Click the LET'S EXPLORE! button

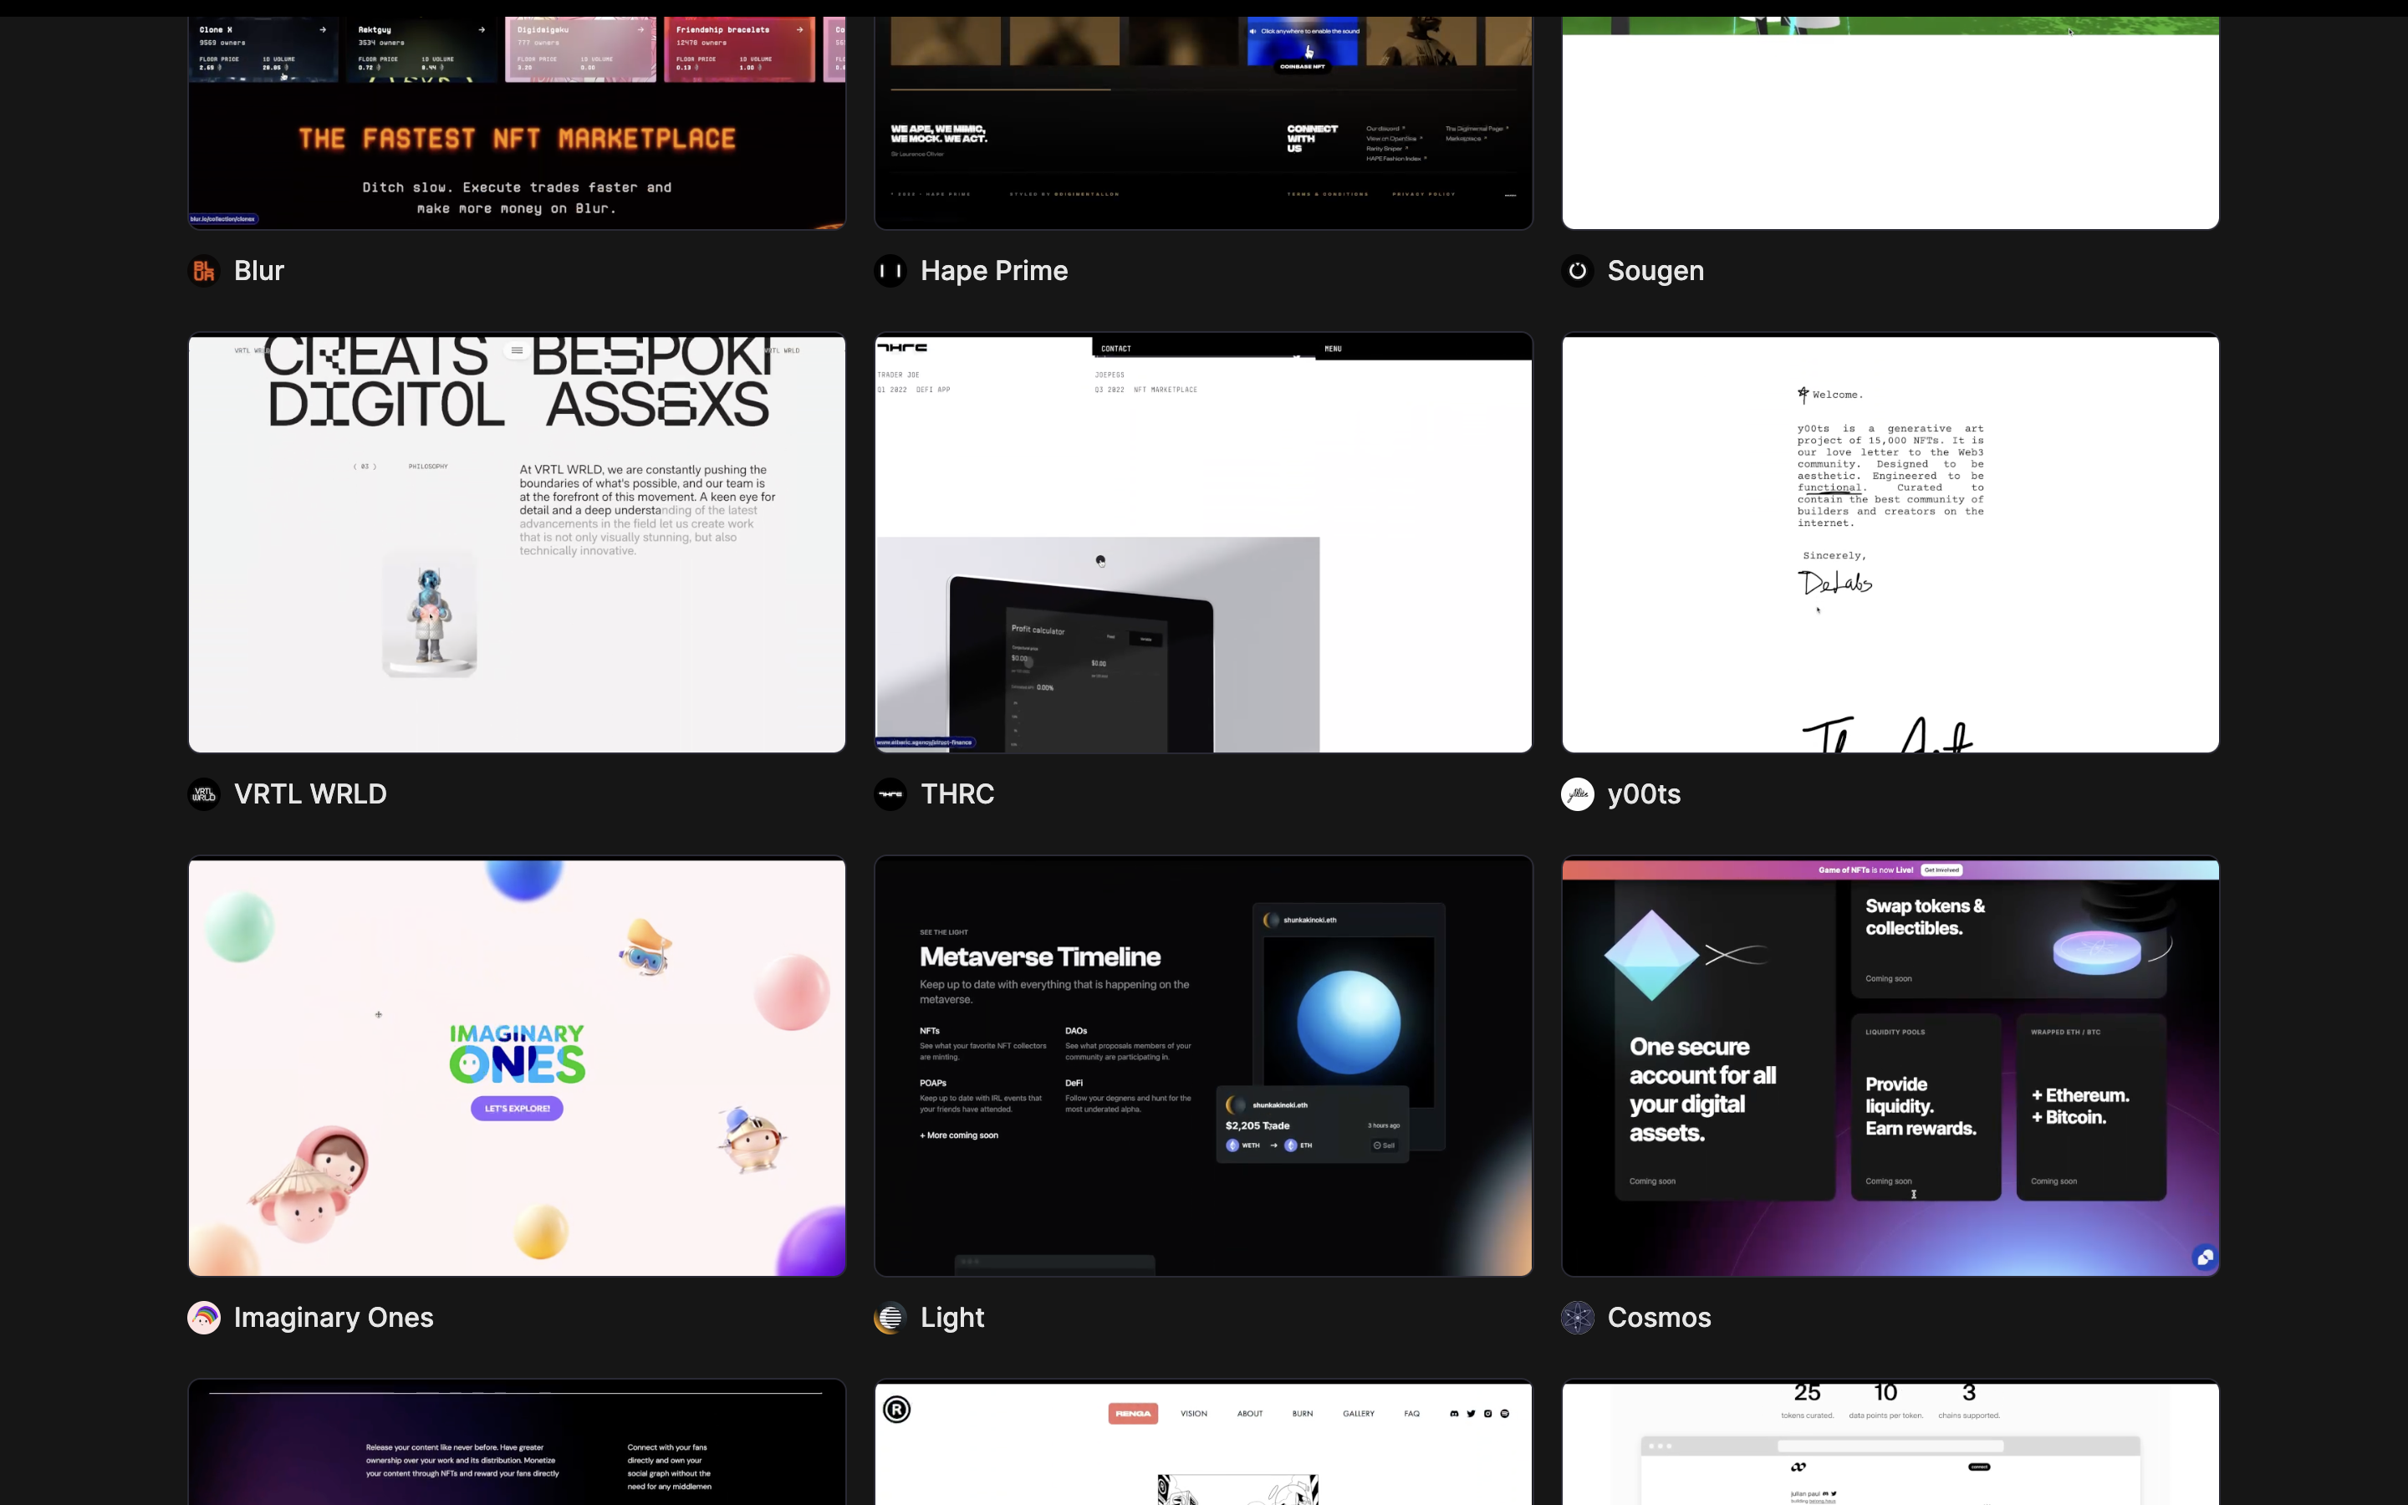(x=517, y=1108)
